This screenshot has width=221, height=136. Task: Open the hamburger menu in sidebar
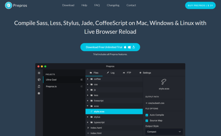point(39,73)
